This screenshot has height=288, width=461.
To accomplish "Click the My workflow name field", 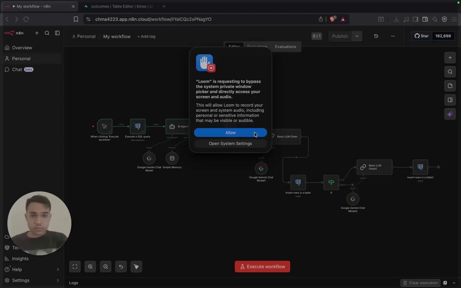I will click(x=117, y=36).
